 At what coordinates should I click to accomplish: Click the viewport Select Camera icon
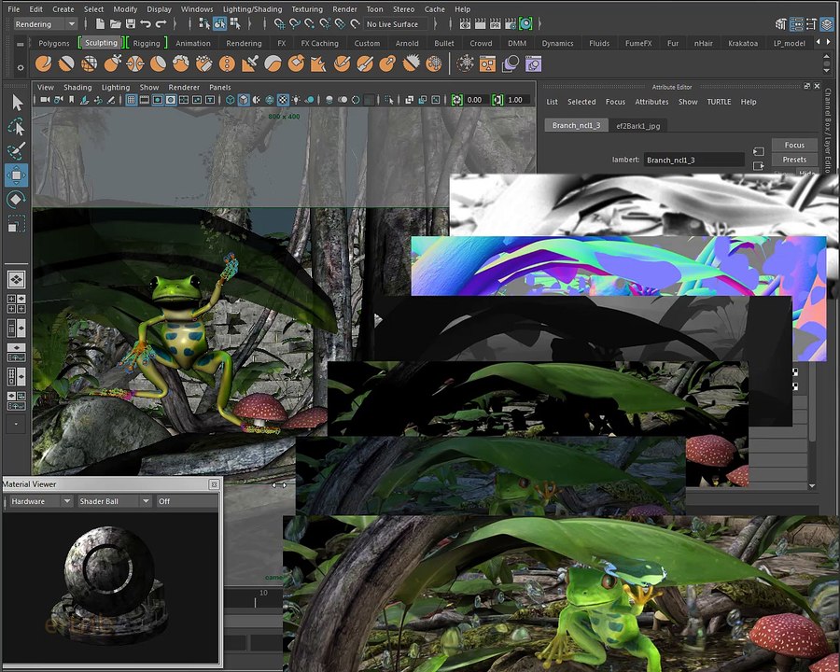pos(45,100)
